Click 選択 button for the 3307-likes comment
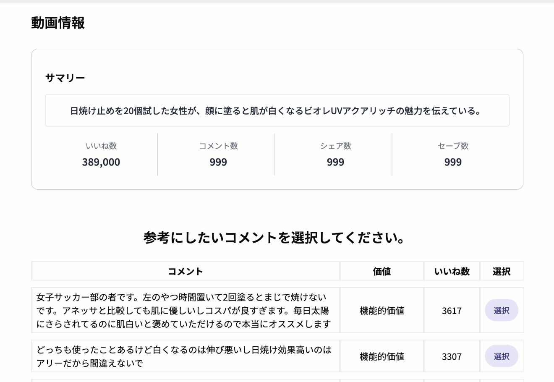This screenshot has width=554, height=382. (x=501, y=356)
